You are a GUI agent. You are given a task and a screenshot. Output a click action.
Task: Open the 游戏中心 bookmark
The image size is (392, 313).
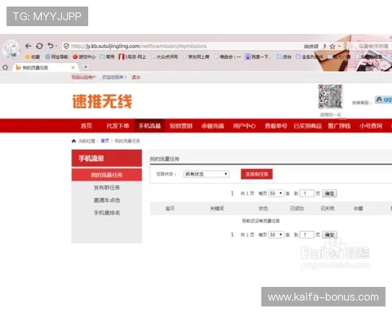tap(84, 57)
